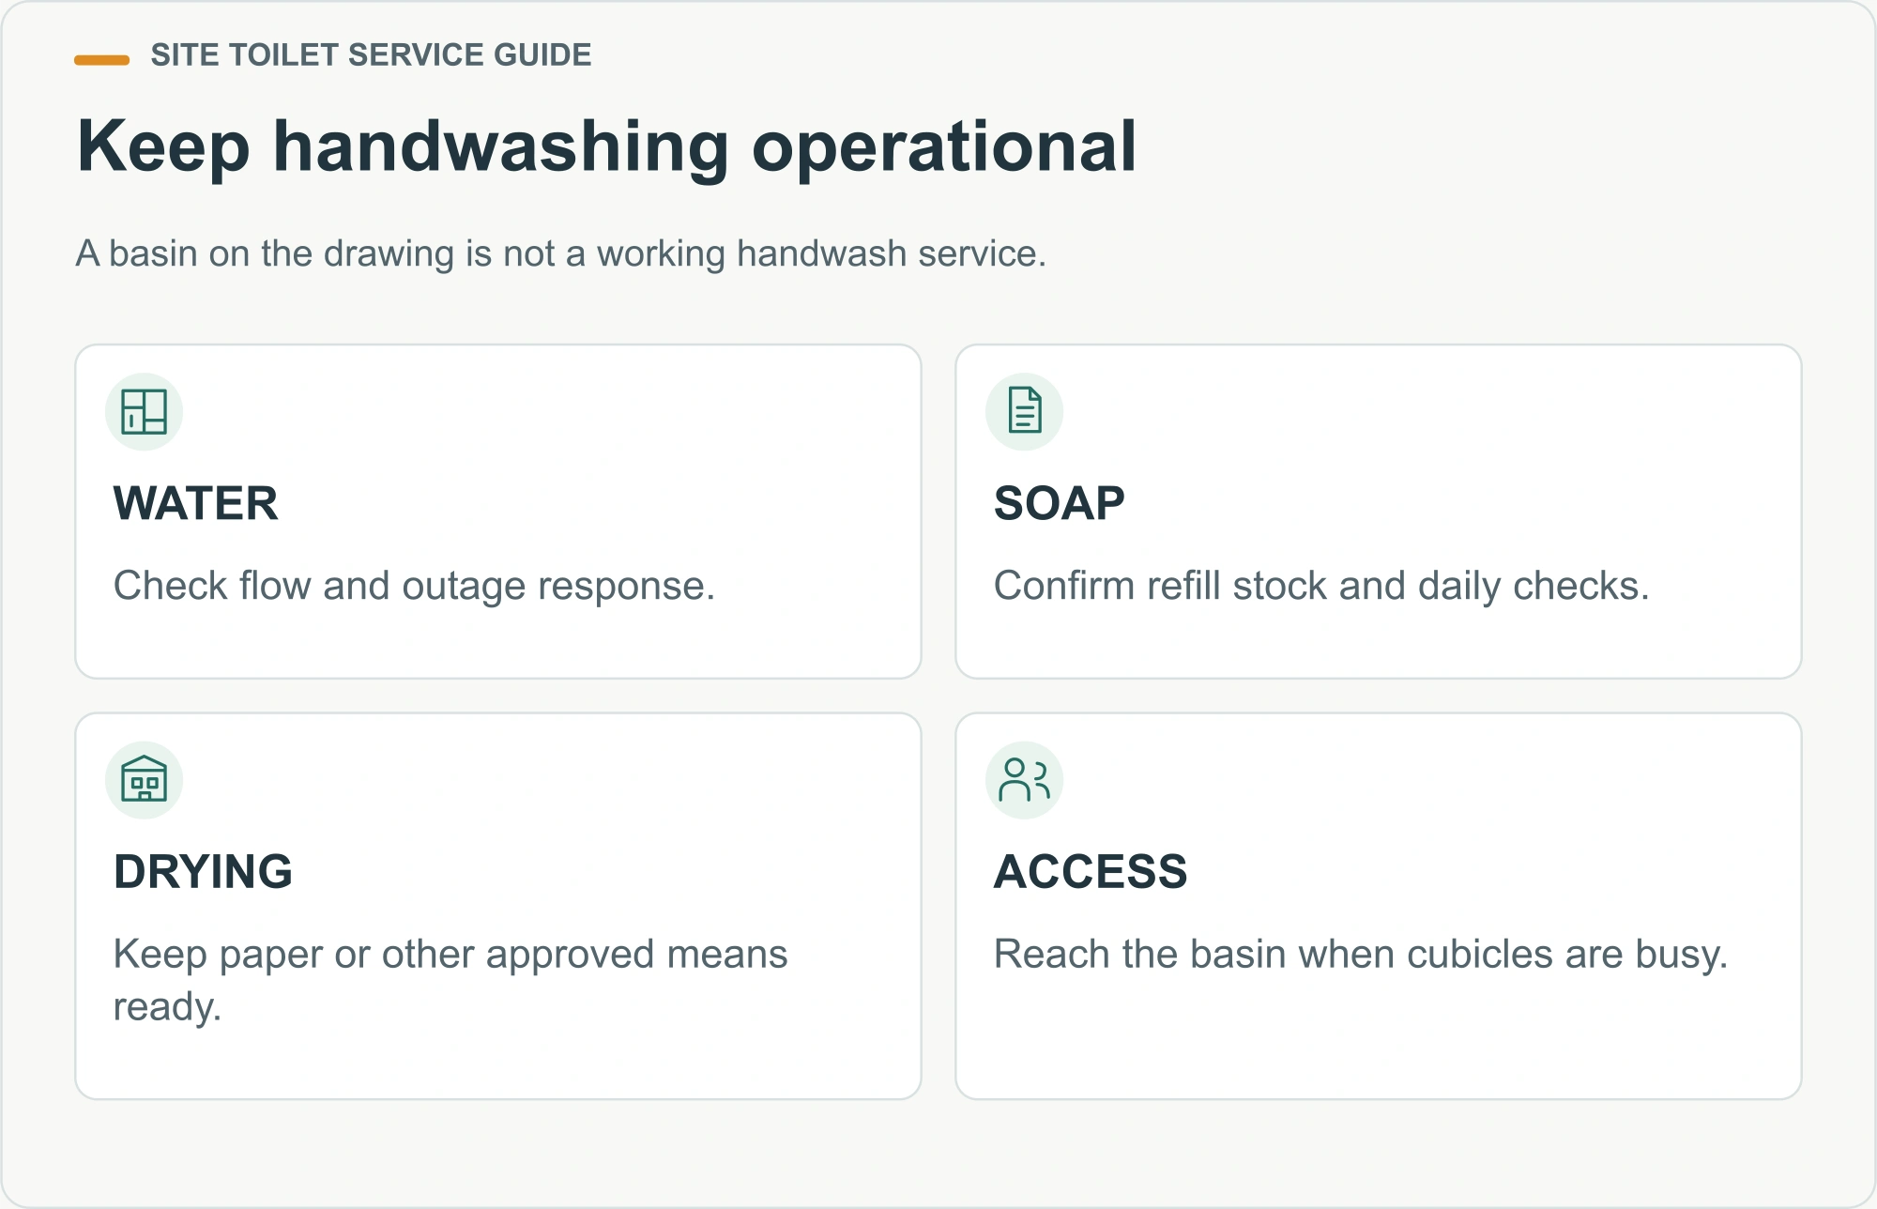Screen dimensions: 1877x1209
Task: Click the 'A basin on the drawing' subtitle
Action: (x=561, y=253)
